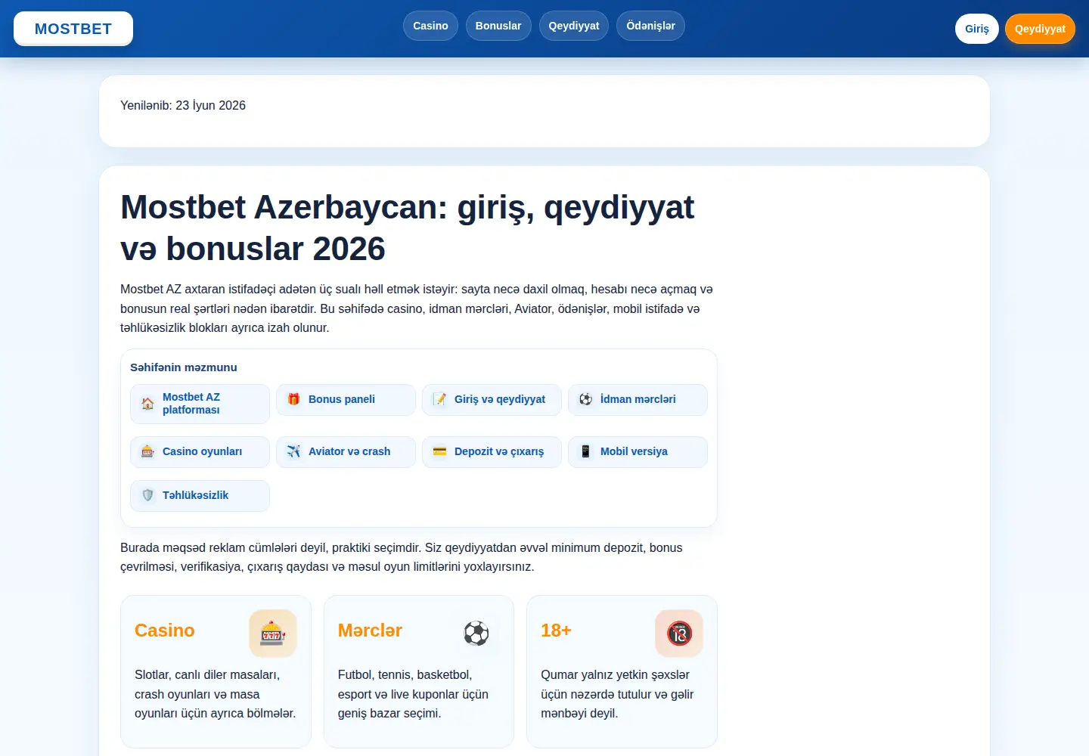This screenshot has width=1089, height=756.
Task: Click the Yenilənib: 23 İyun 2026 date text
Action: [x=183, y=106]
